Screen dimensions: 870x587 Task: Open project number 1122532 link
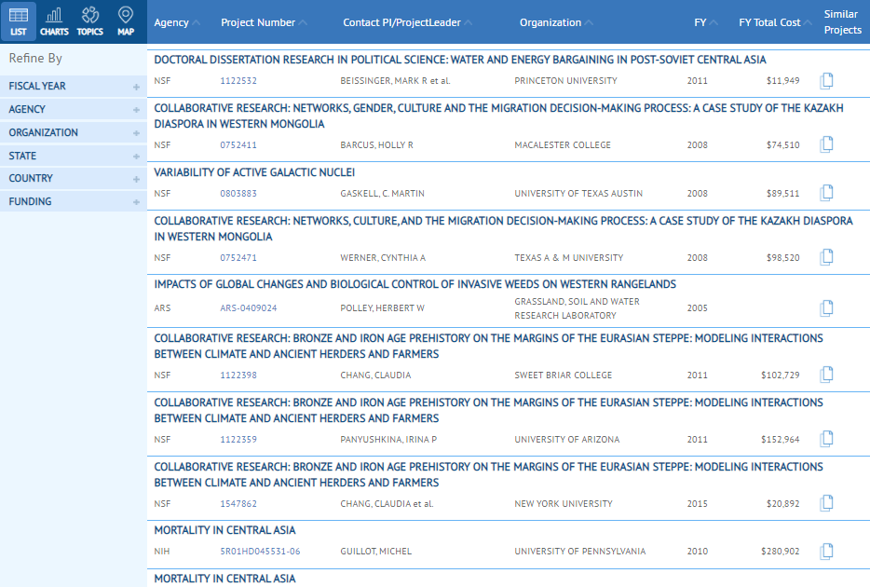(238, 81)
